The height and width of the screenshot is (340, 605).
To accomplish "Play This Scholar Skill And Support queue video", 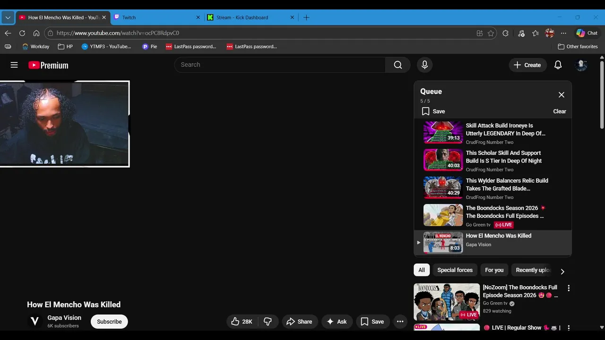I will 493,160.
